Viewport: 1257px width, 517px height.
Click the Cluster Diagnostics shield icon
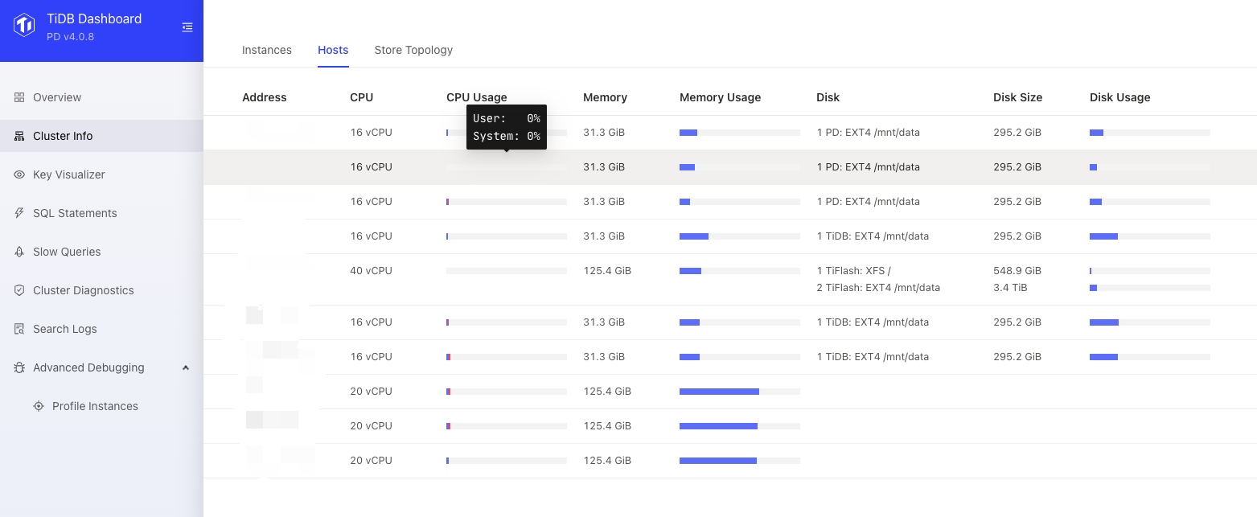pos(19,290)
